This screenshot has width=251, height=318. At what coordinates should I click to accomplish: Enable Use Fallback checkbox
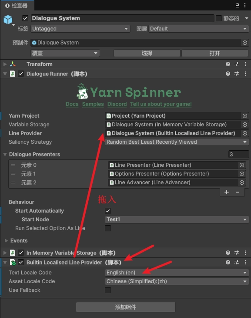(108, 290)
